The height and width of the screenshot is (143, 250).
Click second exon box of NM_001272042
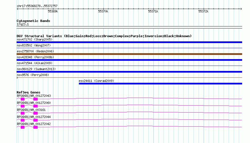coord(36,127)
